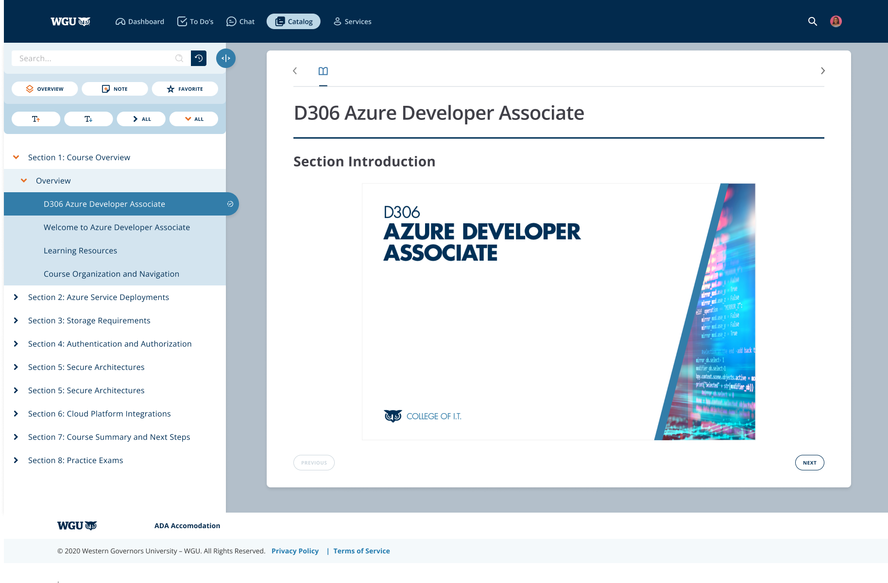Decrease text size button

(x=88, y=119)
